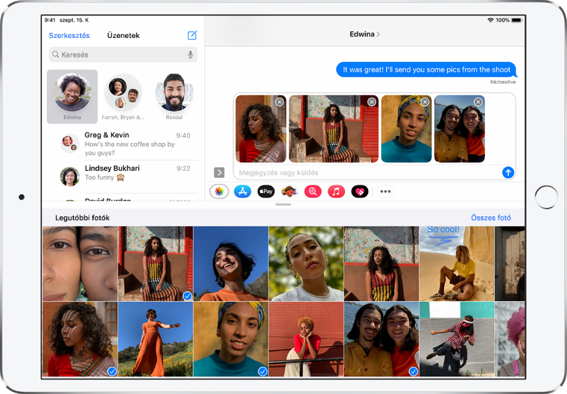The image size is (567, 394).
Task: Open Apple Pay from the iMessage app strip
Action: point(267,191)
